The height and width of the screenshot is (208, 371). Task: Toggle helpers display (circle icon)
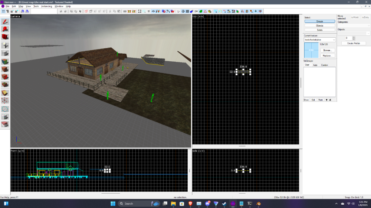pyautogui.click(x=183, y=11)
